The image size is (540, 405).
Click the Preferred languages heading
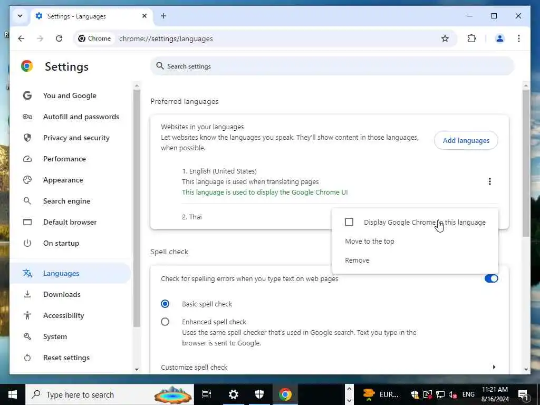point(184,102)
